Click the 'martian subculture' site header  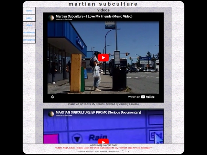[103, 4]
